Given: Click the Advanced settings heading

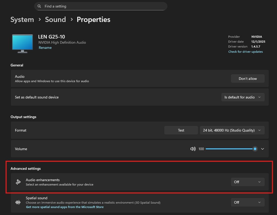Looking at the screenshot, I should point(26,168).
